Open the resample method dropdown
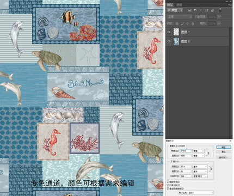The width and height of the screenshot is (234, 196). coord(196,193)
